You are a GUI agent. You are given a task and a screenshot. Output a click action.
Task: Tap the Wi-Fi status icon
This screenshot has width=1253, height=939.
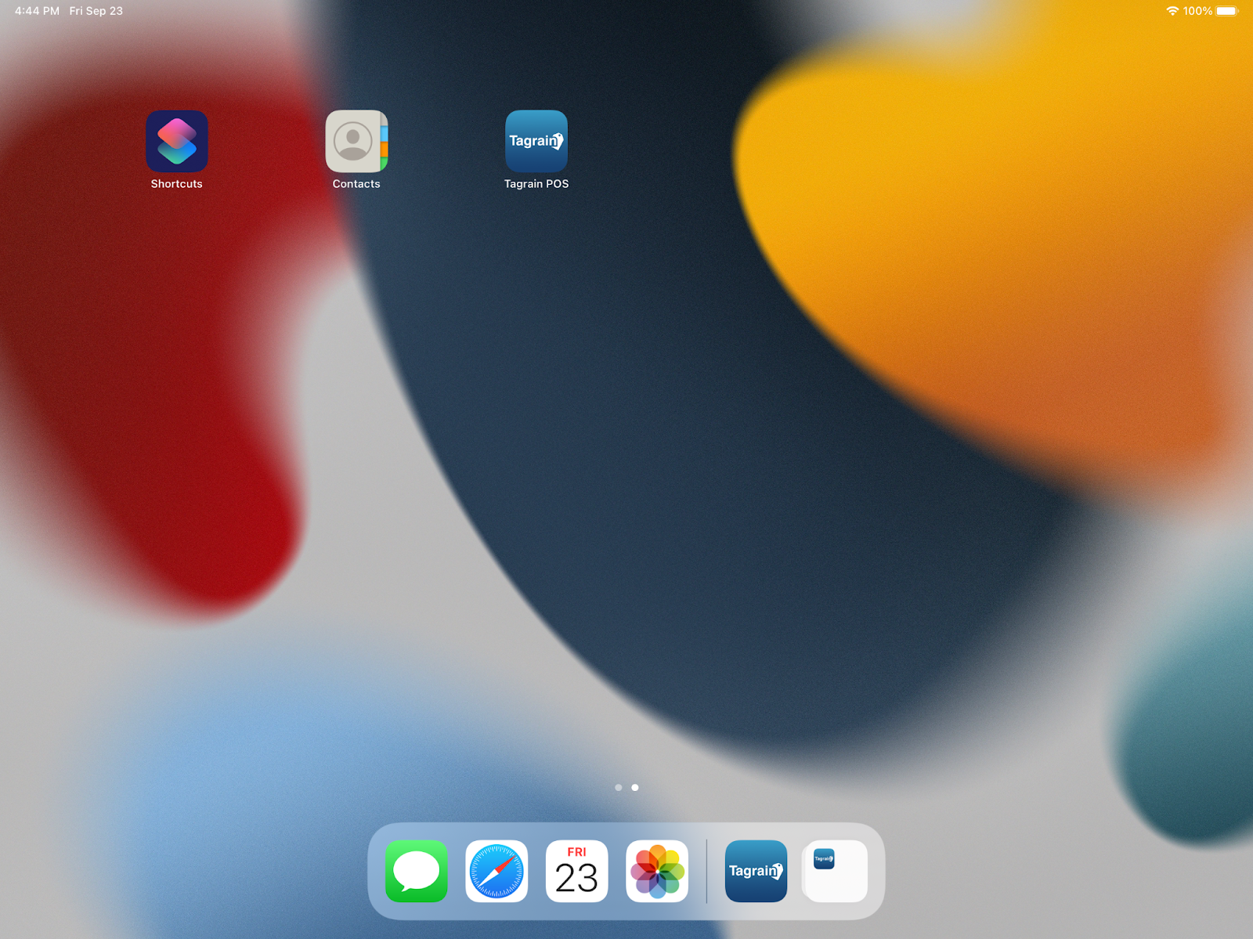[x=1172, y=11]
